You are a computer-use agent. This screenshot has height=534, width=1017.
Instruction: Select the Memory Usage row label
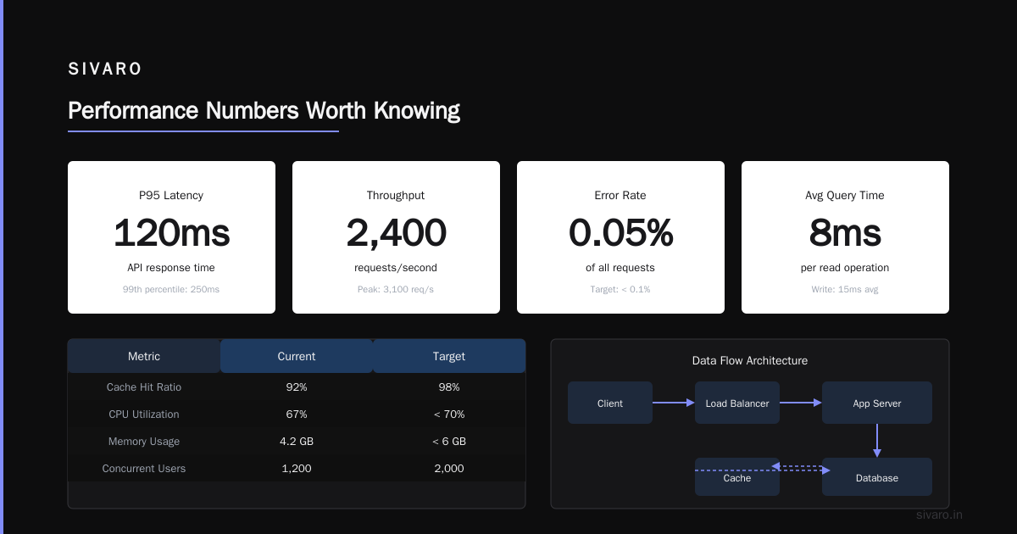144,442
